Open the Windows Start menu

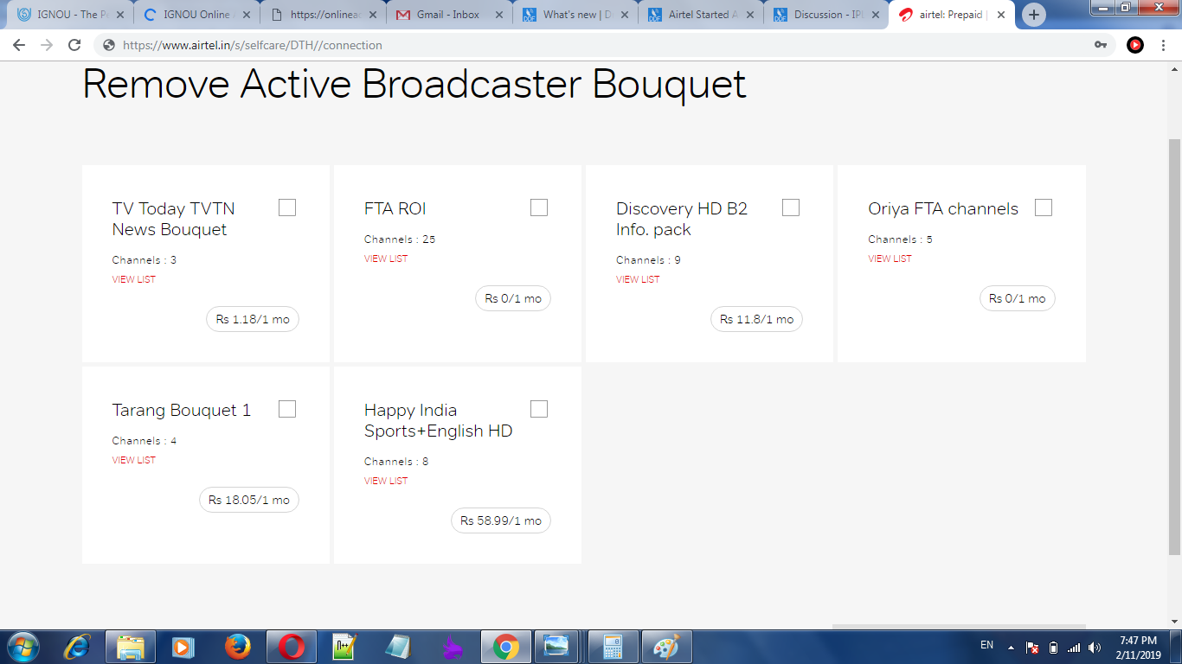tap(22, 647)
